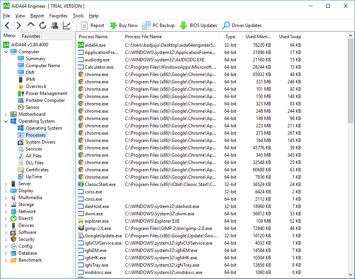This screenshot has height=279, width=355.
Task: Click the parent level up-arrow toolbar icon
Action: point(31,25)
